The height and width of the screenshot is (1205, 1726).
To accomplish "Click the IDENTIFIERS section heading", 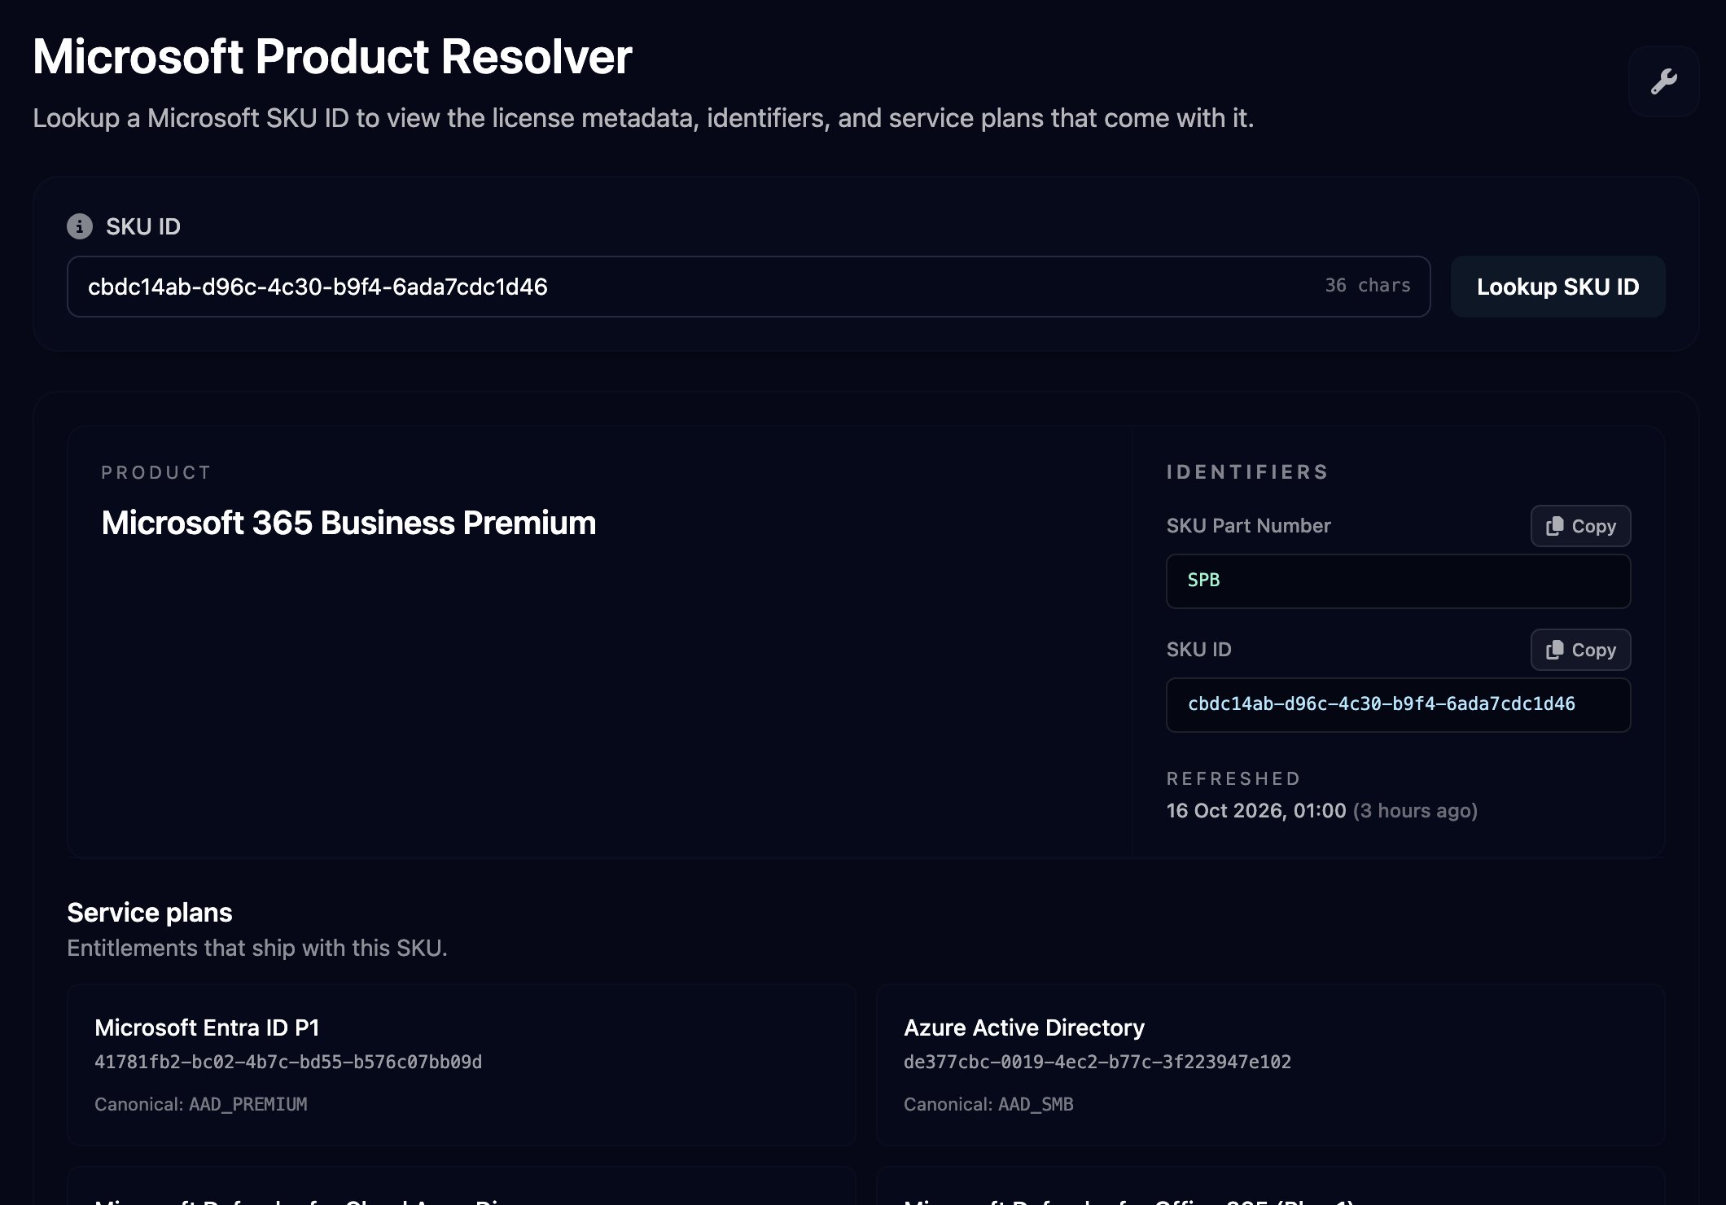I will (1247, 472).
